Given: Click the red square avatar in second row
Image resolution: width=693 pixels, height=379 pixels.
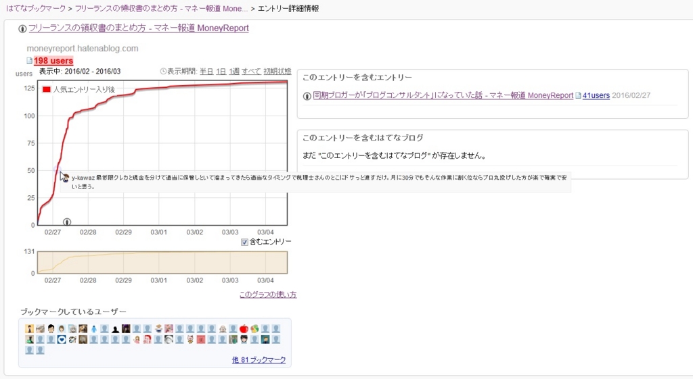Looking at the screenshot, I should [200, 339].
